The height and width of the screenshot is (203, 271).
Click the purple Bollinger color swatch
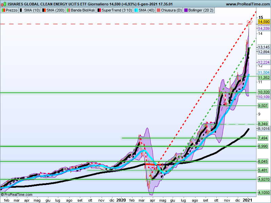[x=186, y=10]
